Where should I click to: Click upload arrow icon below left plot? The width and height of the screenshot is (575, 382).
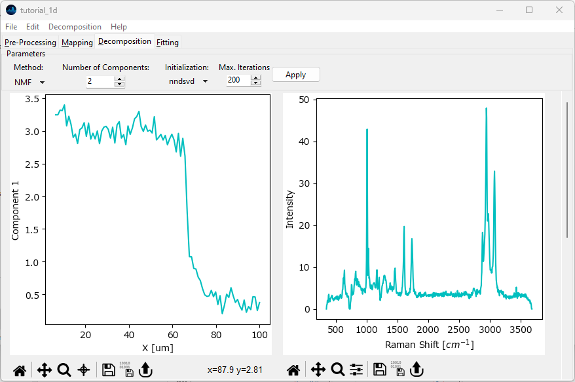pyautogui.click(x=145, y=370)
